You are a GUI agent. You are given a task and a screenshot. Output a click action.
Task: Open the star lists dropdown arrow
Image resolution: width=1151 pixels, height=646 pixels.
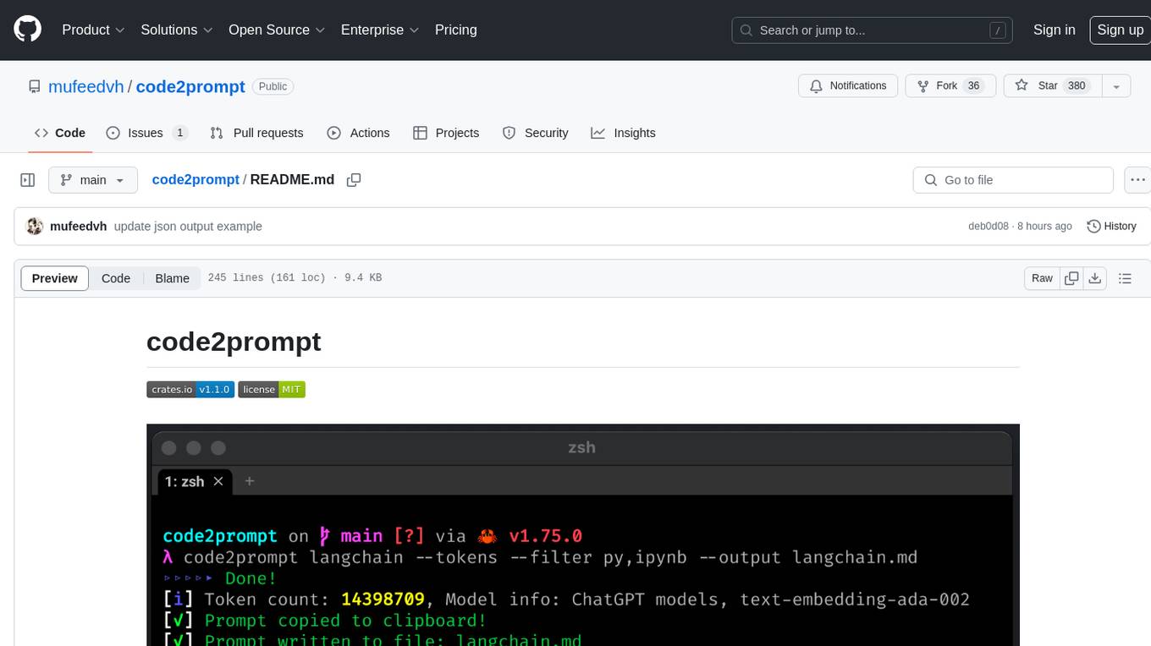pyautogui.click(x=1116, y=85)
